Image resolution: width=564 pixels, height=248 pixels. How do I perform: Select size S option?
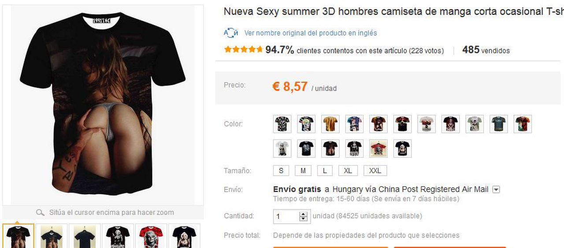(x=281, y=171)
